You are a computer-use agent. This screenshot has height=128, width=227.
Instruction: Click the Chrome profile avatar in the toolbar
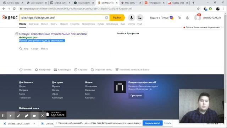pyautogui.click(x=218, y=9)
